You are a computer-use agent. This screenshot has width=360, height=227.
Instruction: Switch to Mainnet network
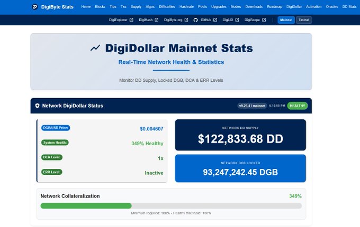click(x=286, y=20)
